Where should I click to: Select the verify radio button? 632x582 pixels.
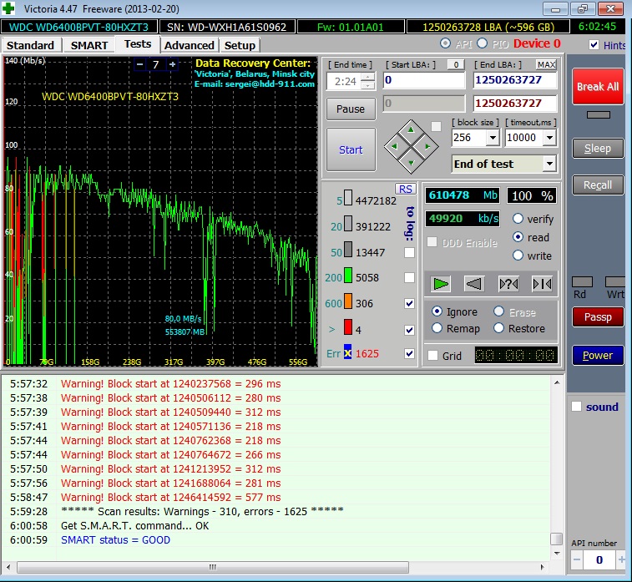pyautogui.click(x=518, y=219)
